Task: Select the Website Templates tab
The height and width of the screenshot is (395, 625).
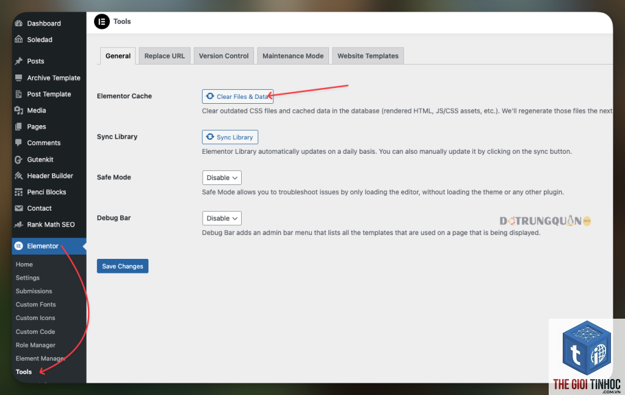Action: point(368,56)
